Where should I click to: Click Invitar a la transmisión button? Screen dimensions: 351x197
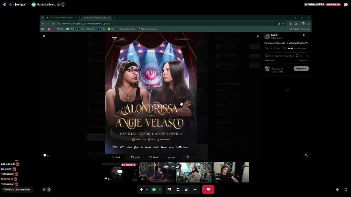[x=18, y=190]
